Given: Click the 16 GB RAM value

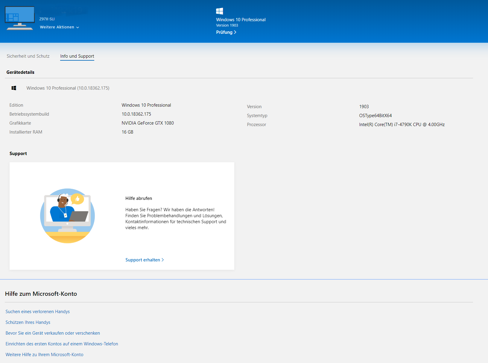Looking at the screenshot, I should click(x=127, y=132).
